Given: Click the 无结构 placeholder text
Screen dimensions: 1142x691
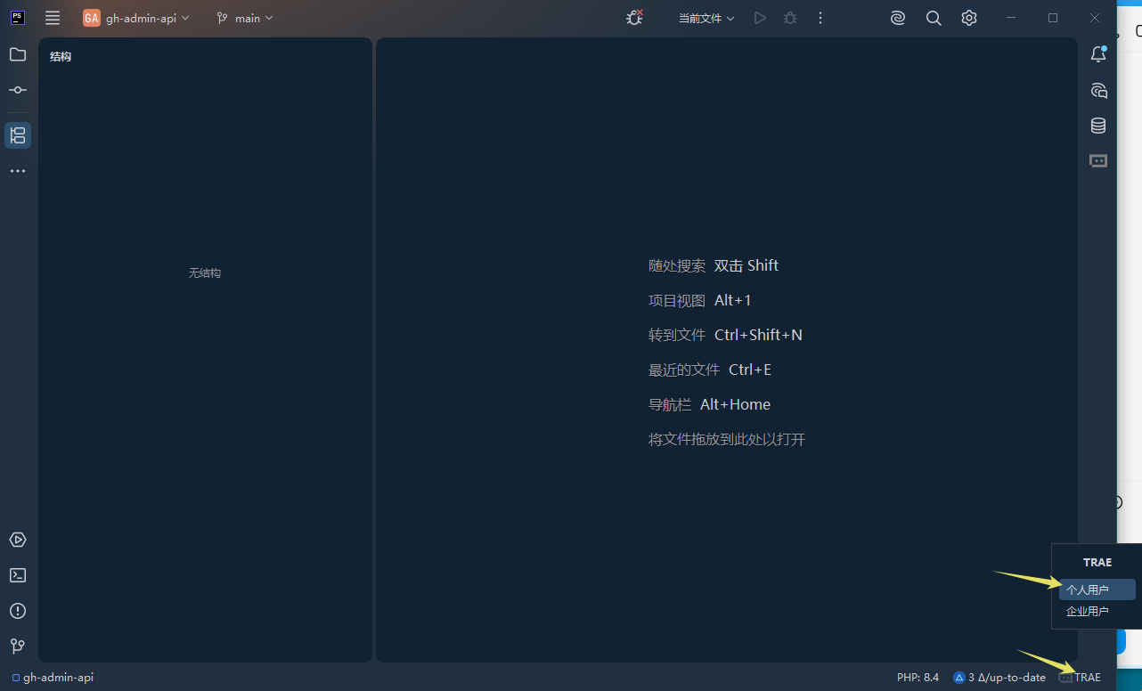Looking at the screenshot, I should (x=205, y=272).
